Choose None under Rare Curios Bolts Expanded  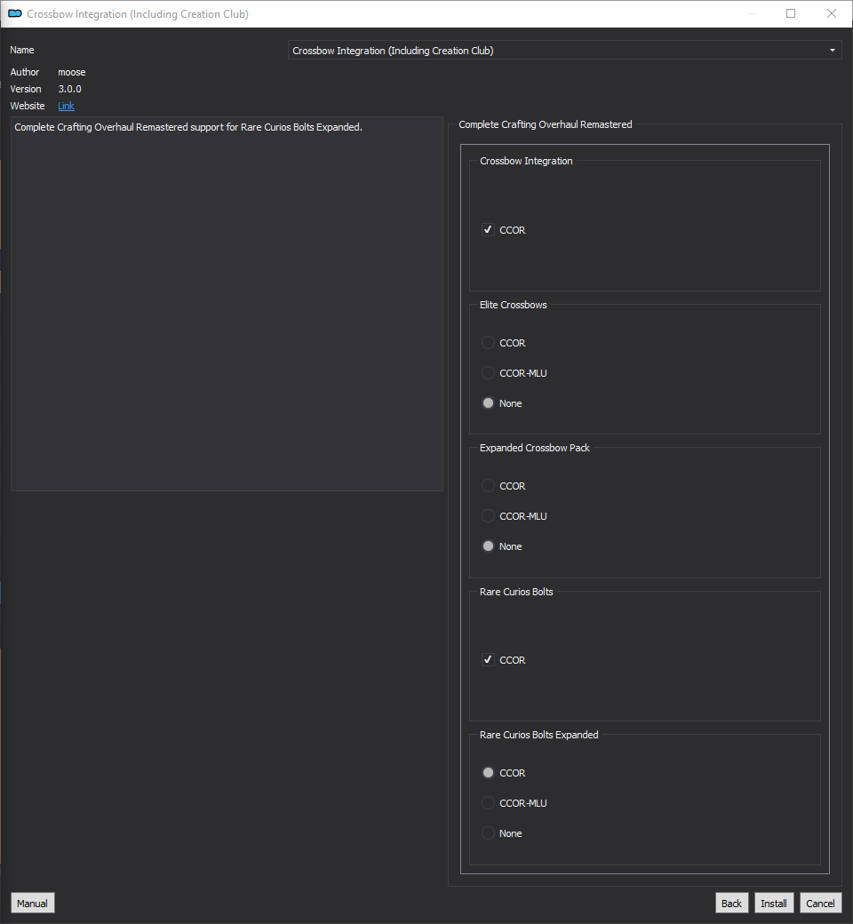click(488, 833)
